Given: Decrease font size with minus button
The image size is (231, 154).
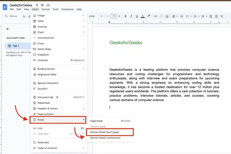Looking at the screenshot, I should pyautogui.click(x=108, y=16).
